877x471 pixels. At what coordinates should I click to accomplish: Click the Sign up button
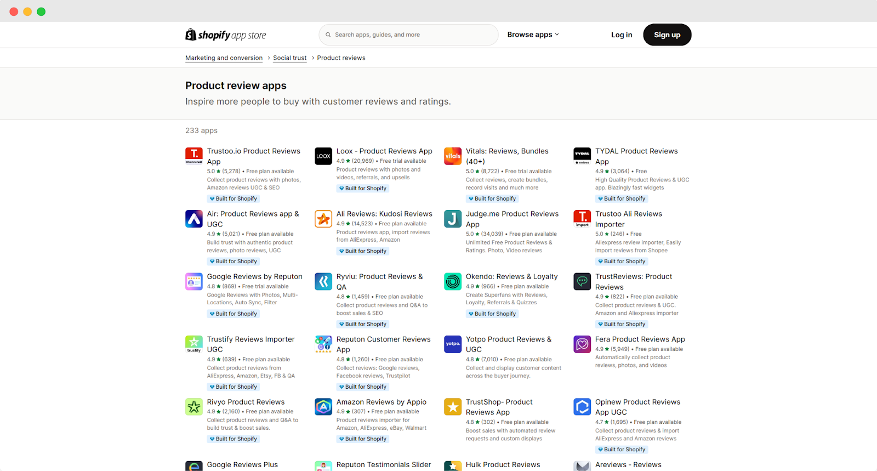click(667, 35)
